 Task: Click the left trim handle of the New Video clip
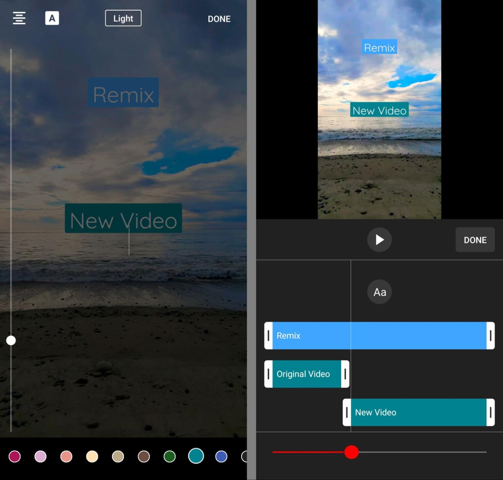(347, 412)
